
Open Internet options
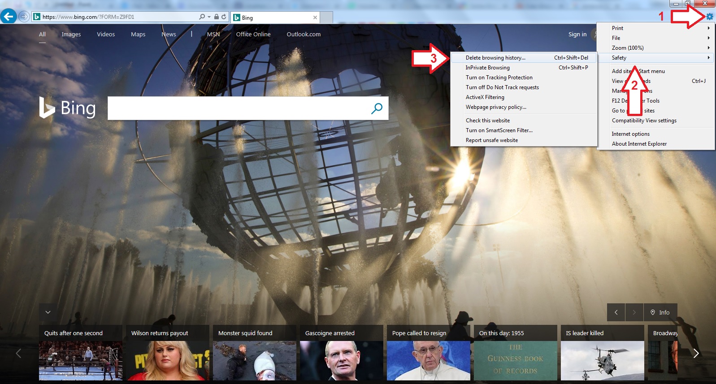pos(655,134)
